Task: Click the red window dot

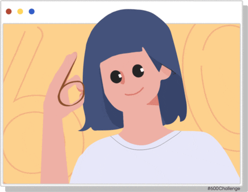Action: (x=9, y=11)
